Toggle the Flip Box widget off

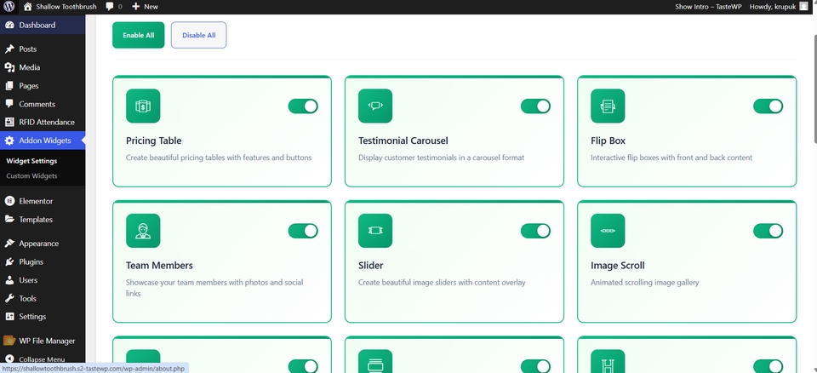768,106
